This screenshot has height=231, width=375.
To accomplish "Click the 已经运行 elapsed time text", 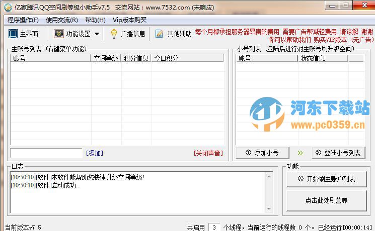I will 345,227.
